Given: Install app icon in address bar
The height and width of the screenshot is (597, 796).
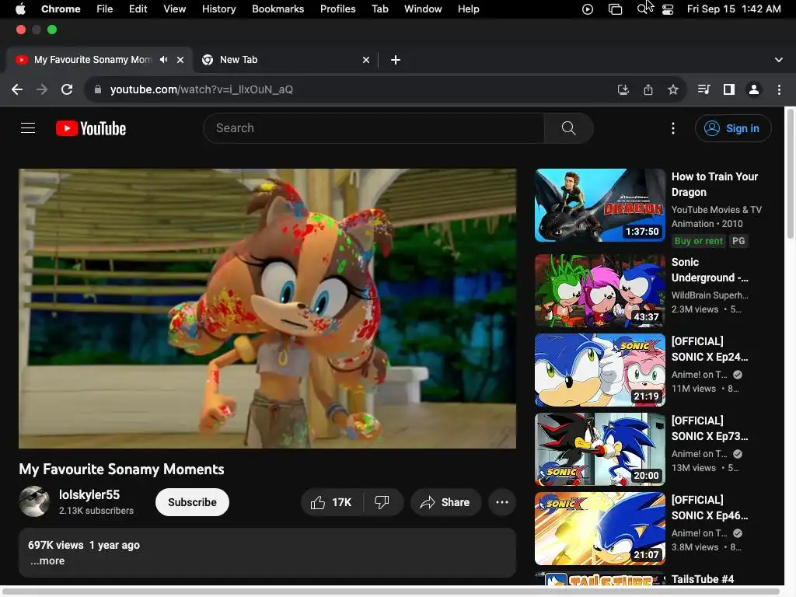Looking at the screenshot, I should (x=623, y=90).
